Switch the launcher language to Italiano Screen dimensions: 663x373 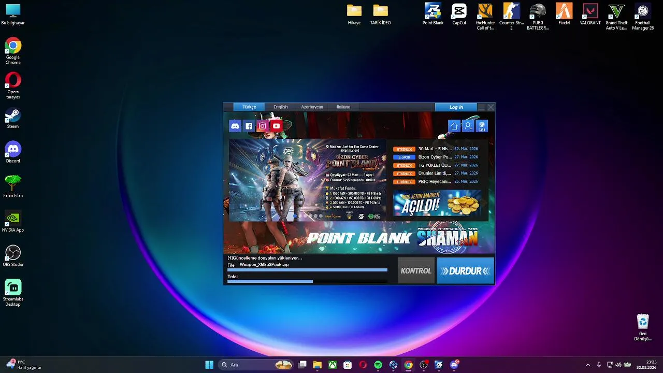(x=343, y=107)
